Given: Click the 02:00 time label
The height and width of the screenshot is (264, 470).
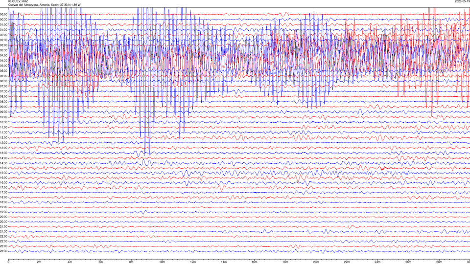Looking at the screenshot, I should click(3, 35).
